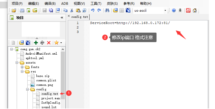Screen dimensions: 215x109
Task: Click the redo arrow icon
Action: coord(99,10)
